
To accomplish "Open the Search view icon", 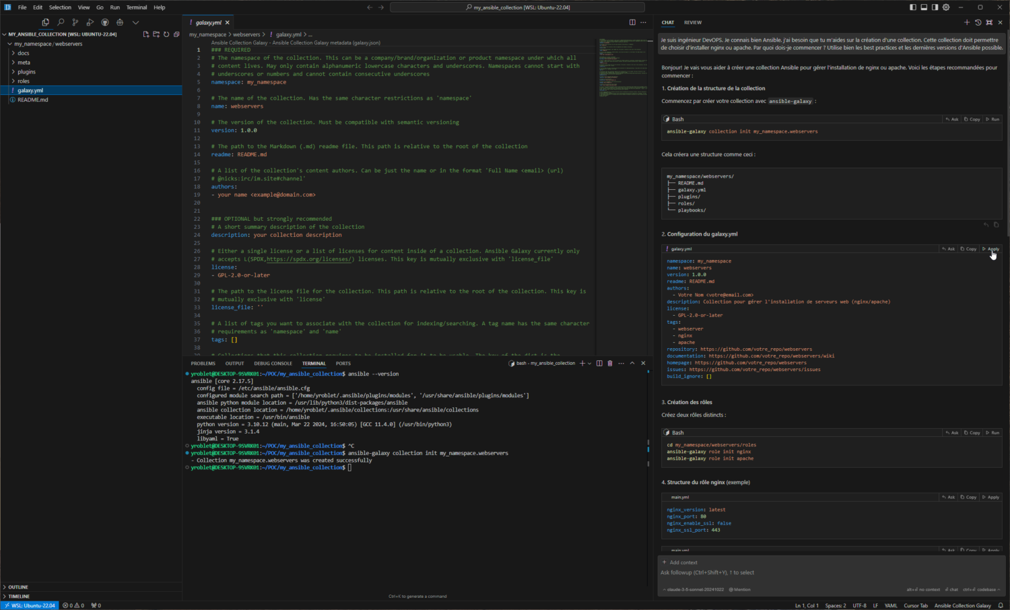I will [x=61, y=22].
